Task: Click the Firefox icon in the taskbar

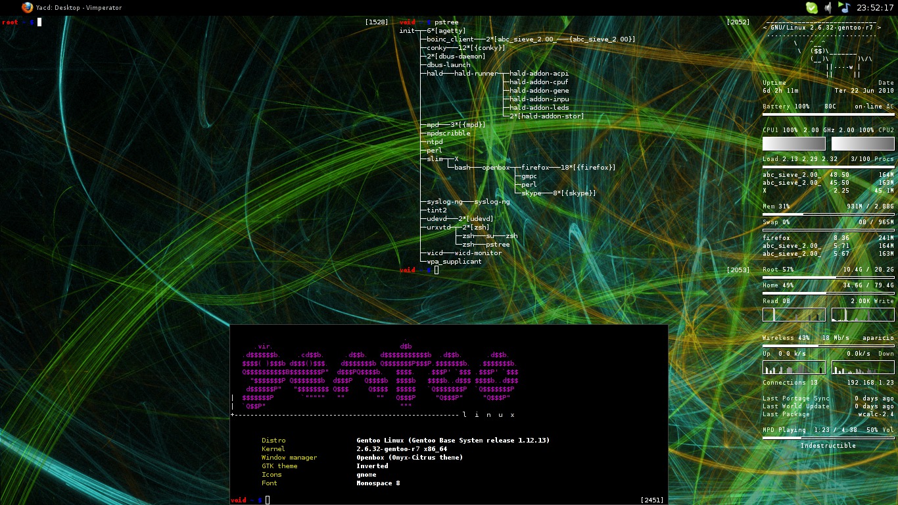Action: point(27,8)
